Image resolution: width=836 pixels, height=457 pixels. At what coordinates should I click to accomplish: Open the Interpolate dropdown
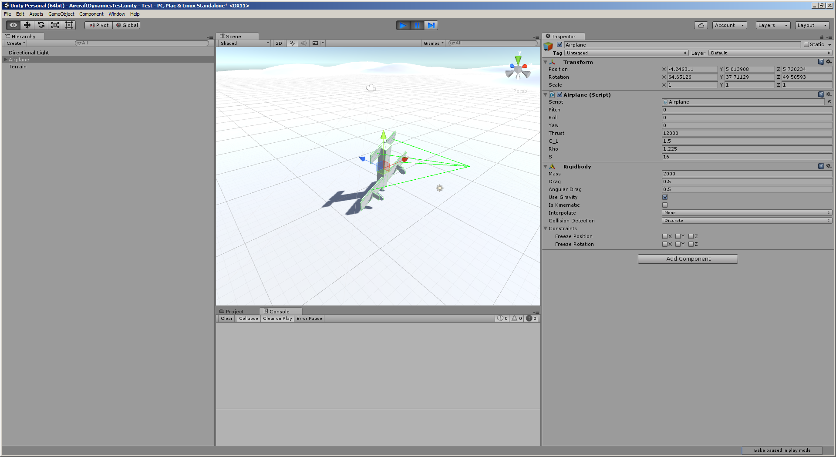(x=746, y=213)
